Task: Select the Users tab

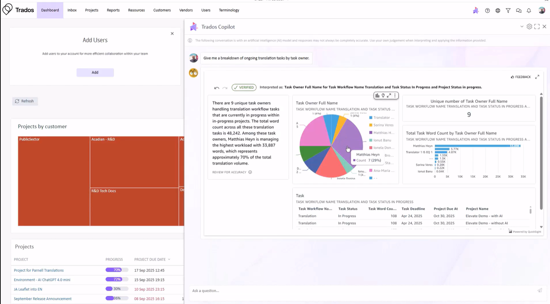Action: [x=206, y=10]
